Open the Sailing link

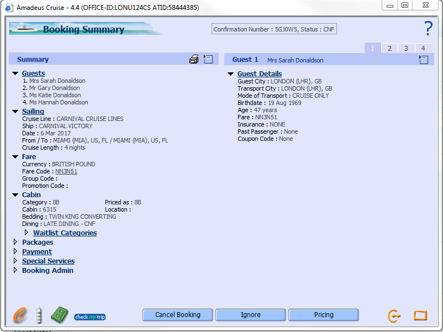(33, 112)
